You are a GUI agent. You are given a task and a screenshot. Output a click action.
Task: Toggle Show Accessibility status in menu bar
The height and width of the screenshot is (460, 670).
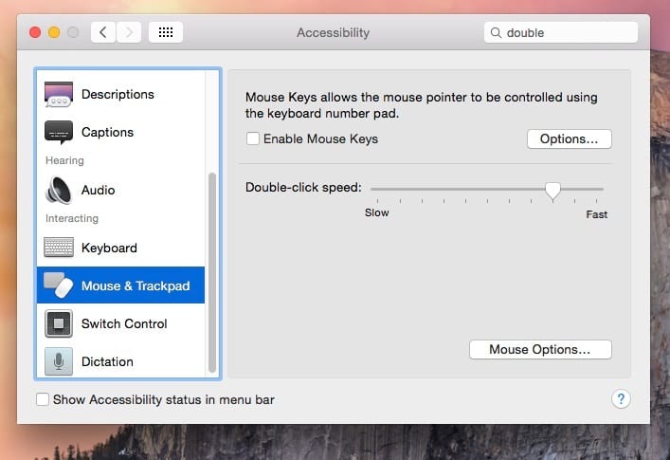click(43, 399)
